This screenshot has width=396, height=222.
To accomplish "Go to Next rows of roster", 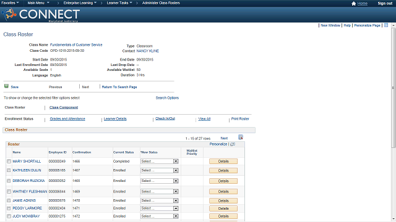I will [224, 138].
